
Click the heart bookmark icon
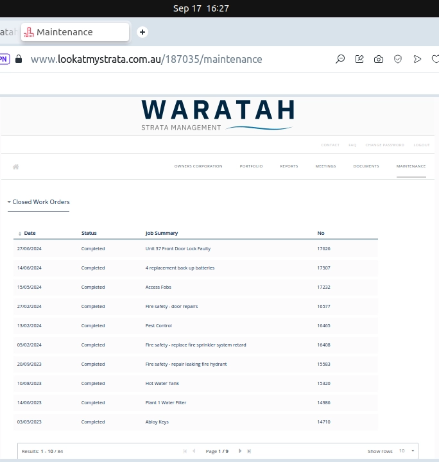click(x=435, y=59)
